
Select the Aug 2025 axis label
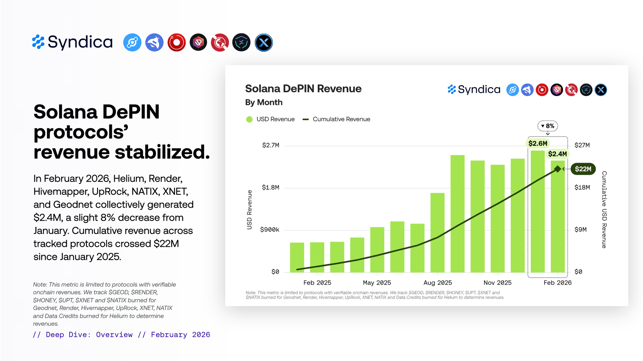click(x=438, y=283)
